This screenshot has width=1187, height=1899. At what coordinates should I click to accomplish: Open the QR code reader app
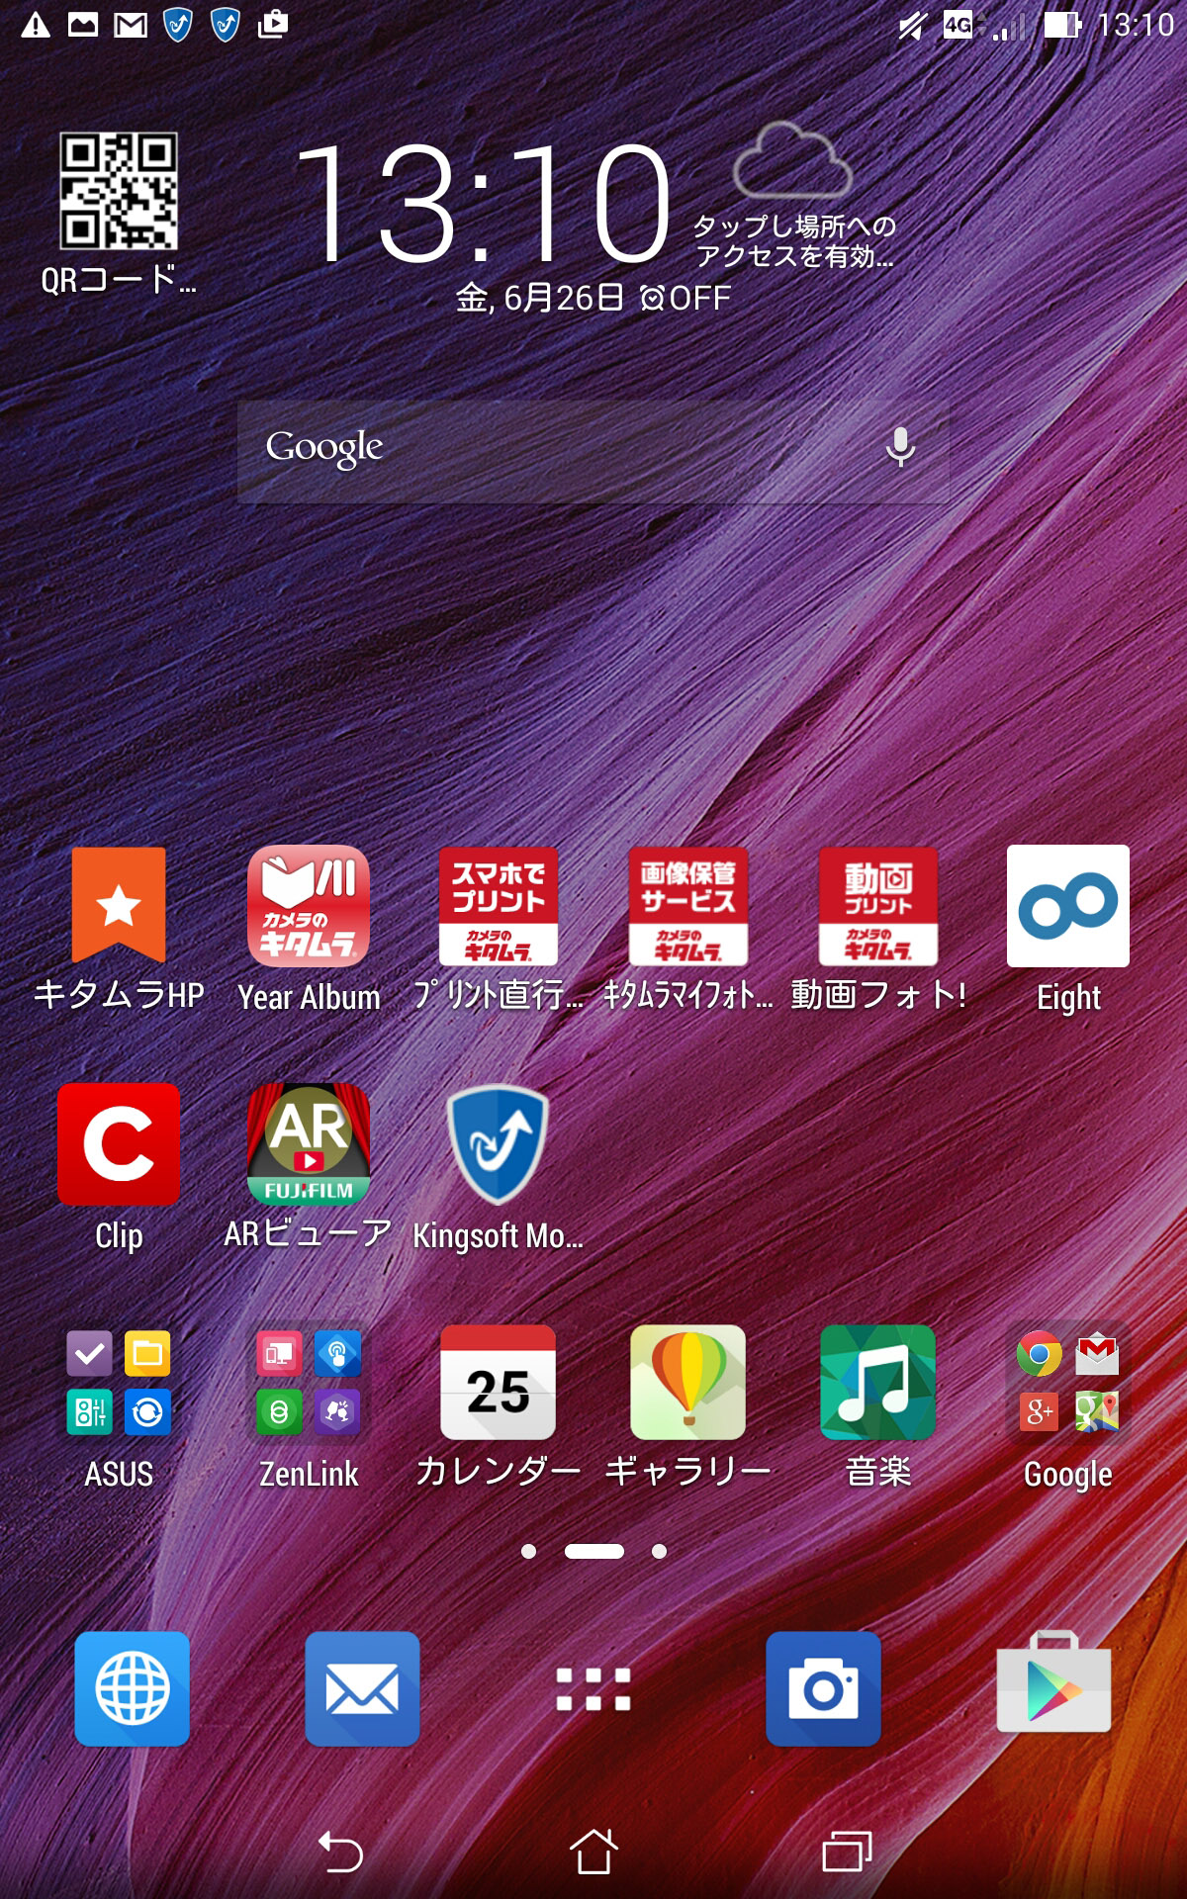point(119,192)
